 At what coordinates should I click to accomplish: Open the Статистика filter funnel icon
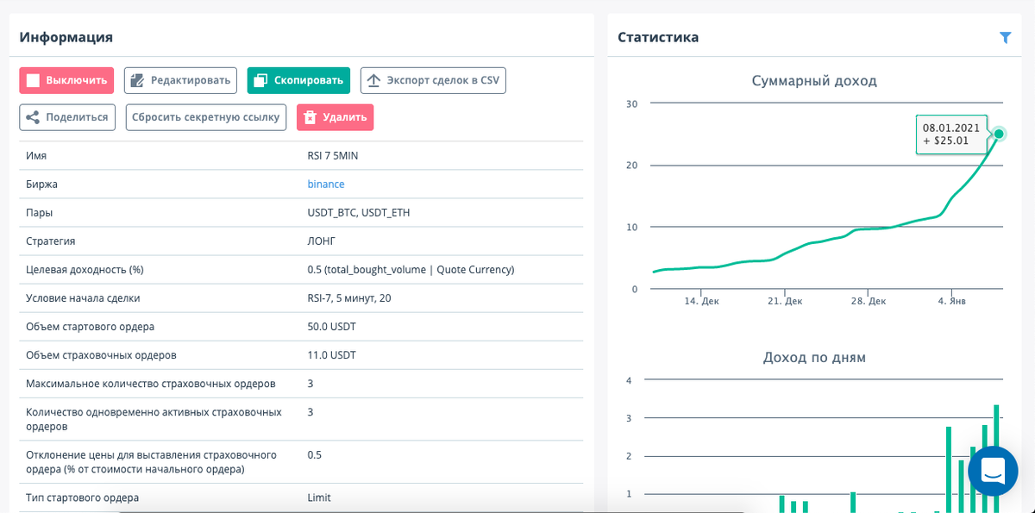pos(1005,37)
